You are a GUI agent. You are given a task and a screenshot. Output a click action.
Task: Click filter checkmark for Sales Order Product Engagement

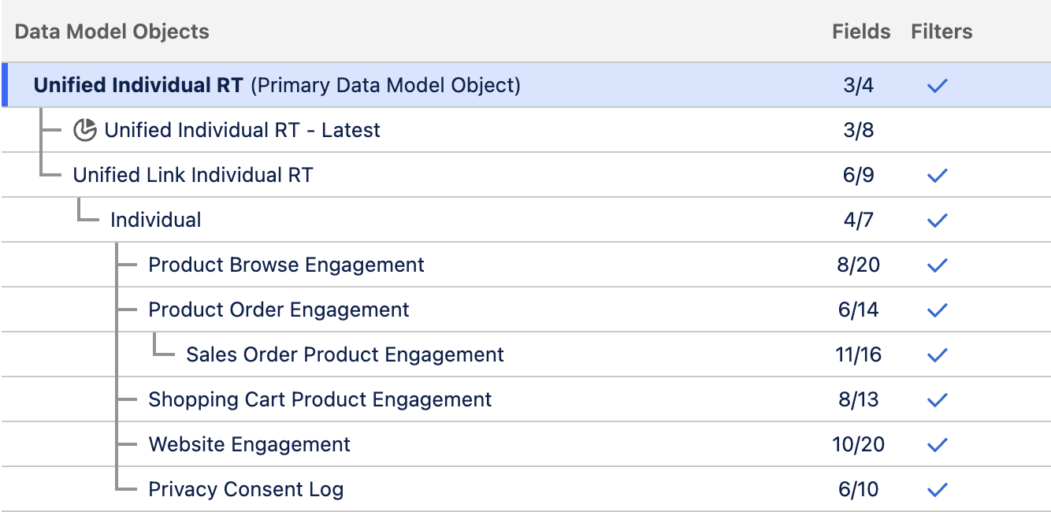coord(937,354)
